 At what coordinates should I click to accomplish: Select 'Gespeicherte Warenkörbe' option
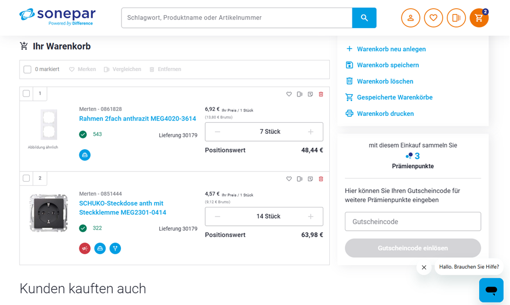394,98
